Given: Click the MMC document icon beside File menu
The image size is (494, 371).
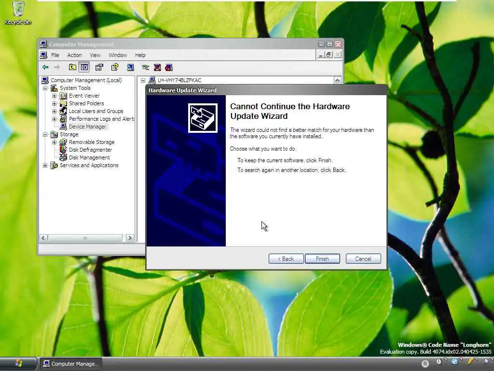Looking at the screenshot, I should tap(43, 55).
